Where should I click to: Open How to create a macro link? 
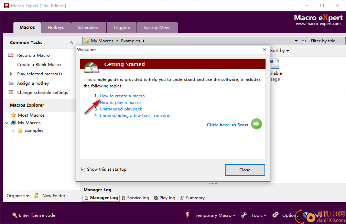pyautogui.click(x=122, y=96)
